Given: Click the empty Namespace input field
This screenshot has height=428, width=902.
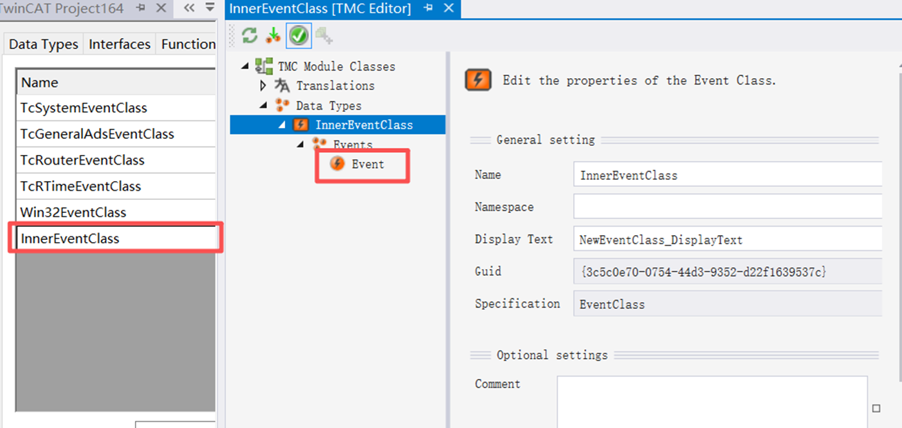Looking at the screenshot, I should (728, 207).
